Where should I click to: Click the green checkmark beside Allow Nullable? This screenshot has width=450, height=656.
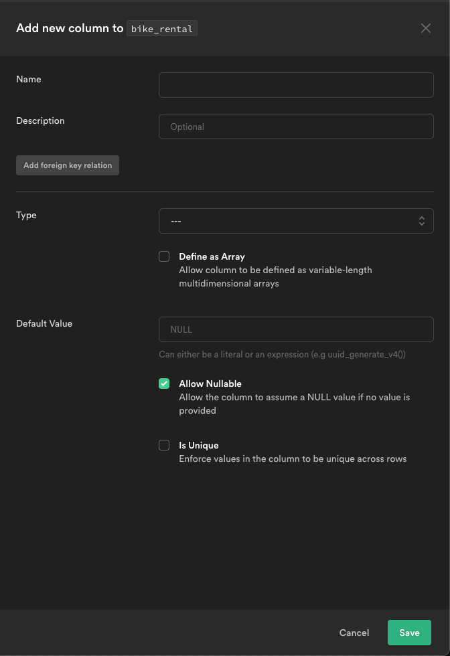[x=164, y=384]
